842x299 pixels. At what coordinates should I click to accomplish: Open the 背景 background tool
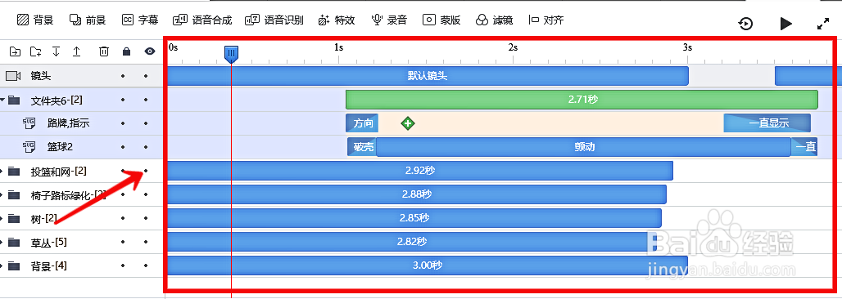coord(35,20)
